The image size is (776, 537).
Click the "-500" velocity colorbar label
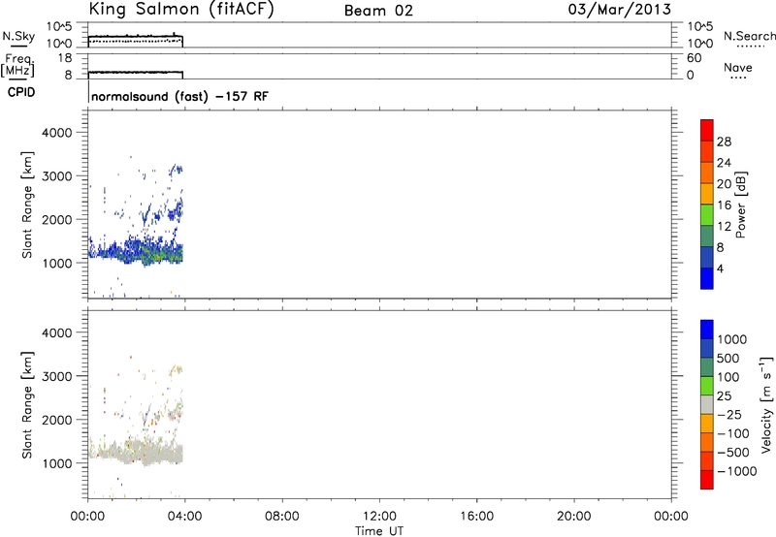click(733, 452)
